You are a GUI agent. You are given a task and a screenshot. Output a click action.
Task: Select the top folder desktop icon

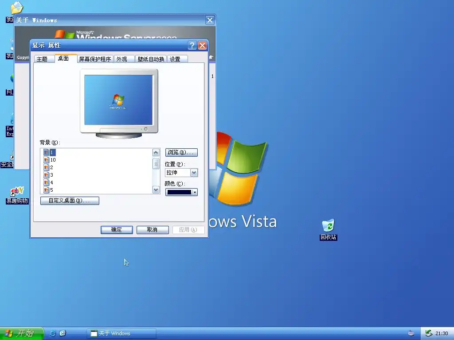(16, 8)
